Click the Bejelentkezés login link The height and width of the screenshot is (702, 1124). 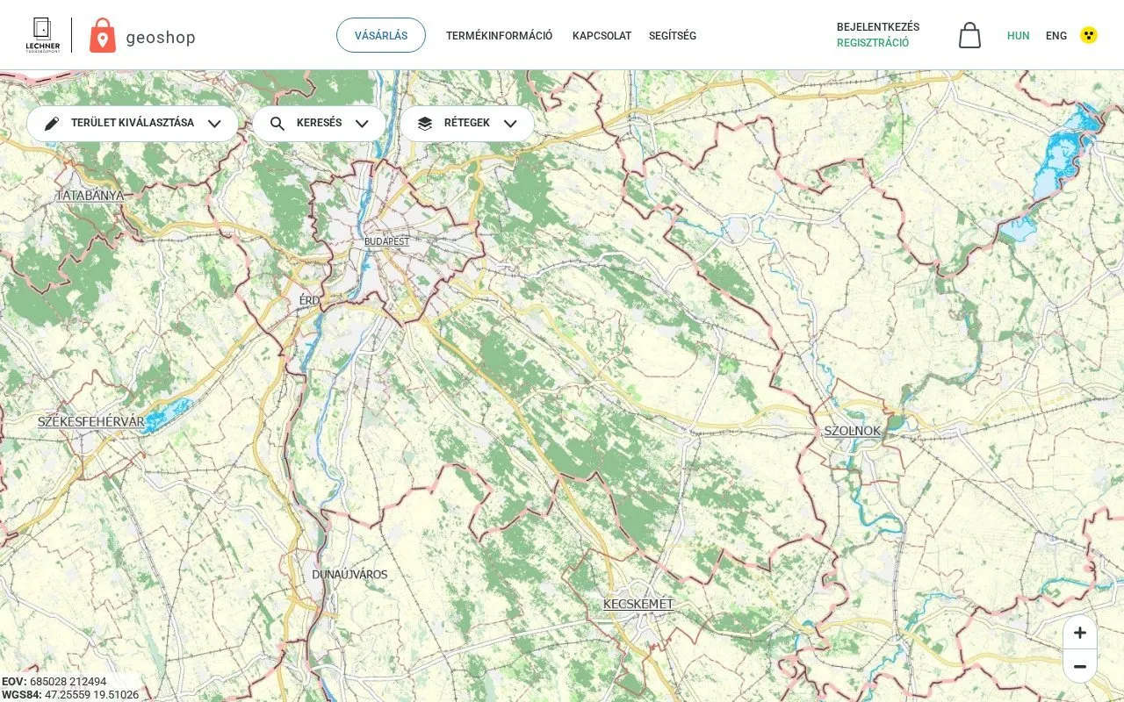pyautogui.click(x=878, y=27)
